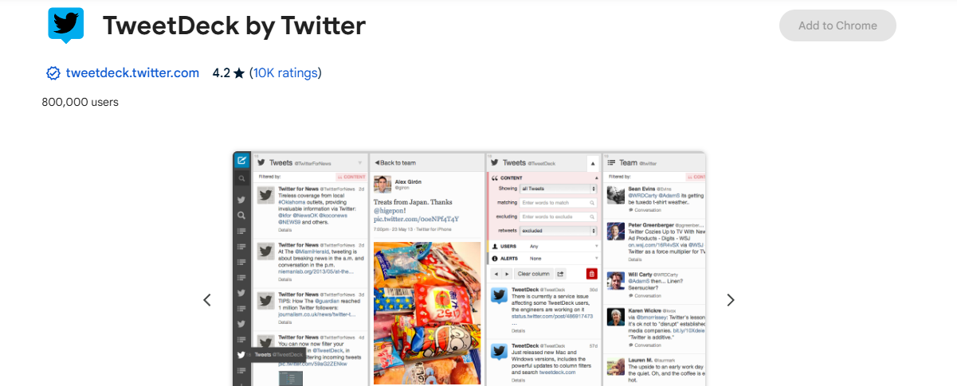Advance to the next screenshot with right arrow
957x386 pixels.
pos(730,300)
